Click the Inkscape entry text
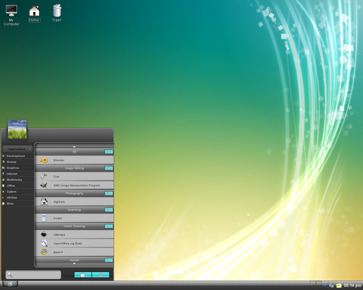Image resolution: width=363 pixels, height=290 pixels. 59,235
